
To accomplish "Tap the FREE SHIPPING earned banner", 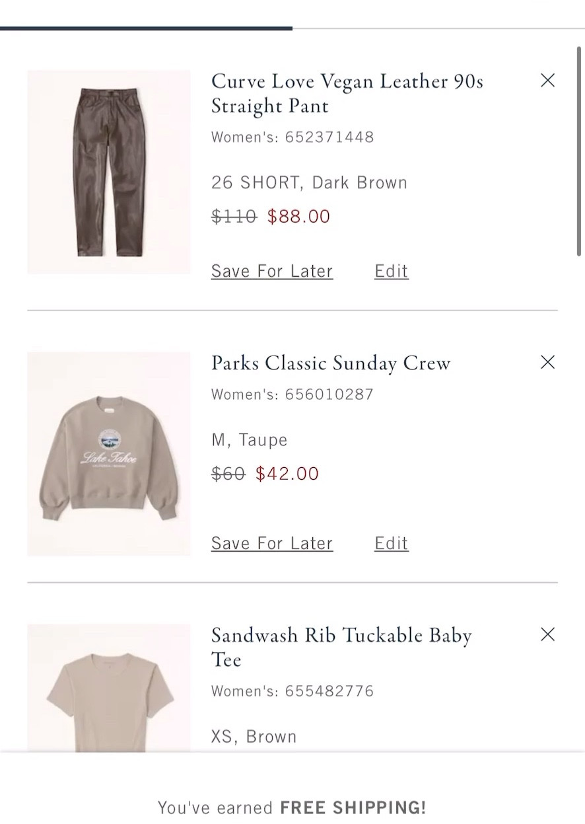I will point(292,807).
